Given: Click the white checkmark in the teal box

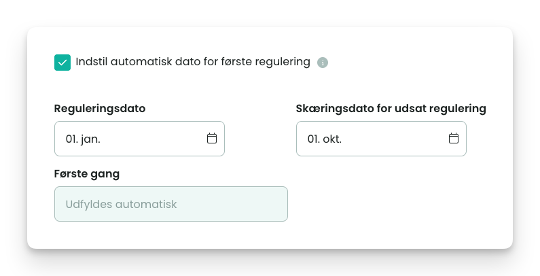Looking at the screenshot, I should pyautogui.click(x=62, y=63).
